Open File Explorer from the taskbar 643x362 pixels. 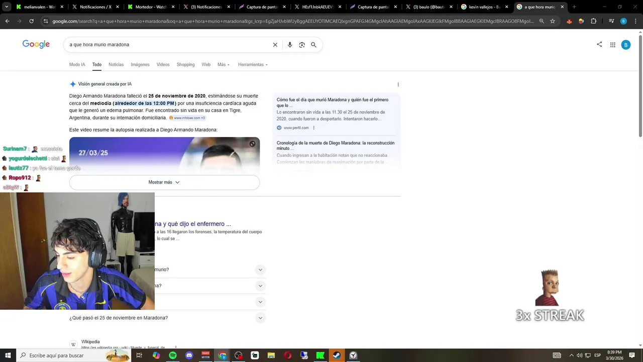pos(271,355)
